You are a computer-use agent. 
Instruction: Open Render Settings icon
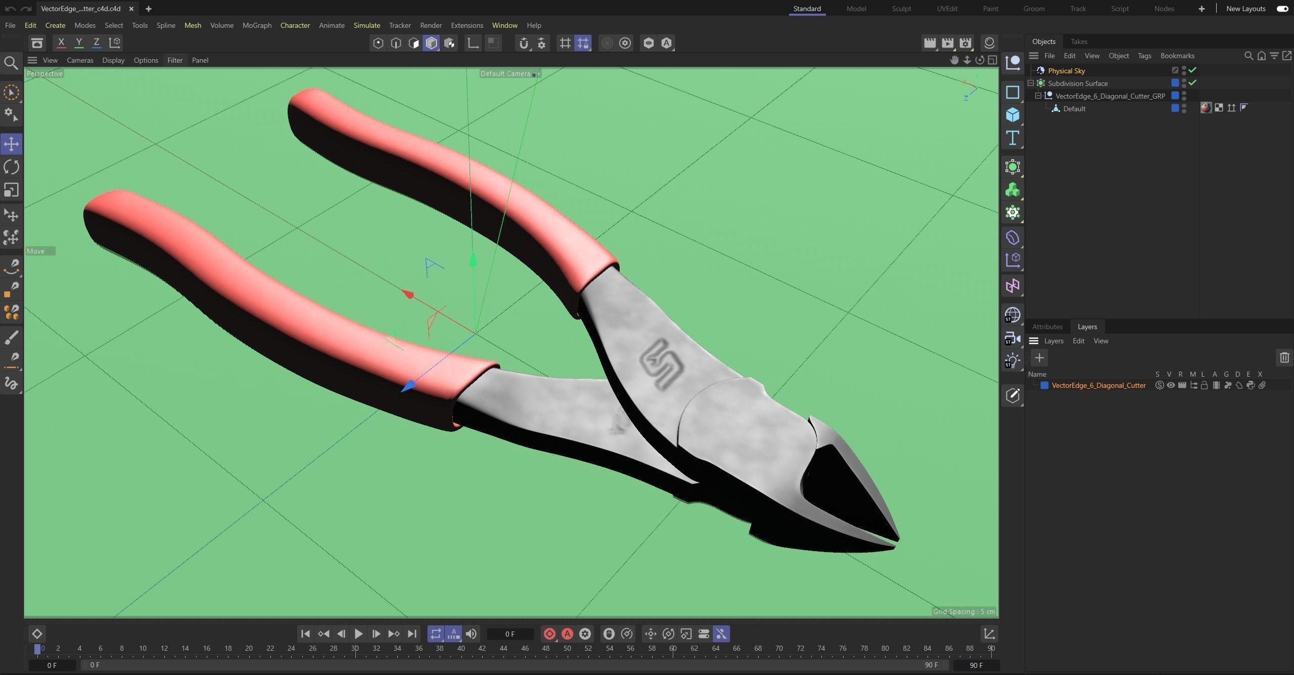pyautogui.click(x=965, y=43)
